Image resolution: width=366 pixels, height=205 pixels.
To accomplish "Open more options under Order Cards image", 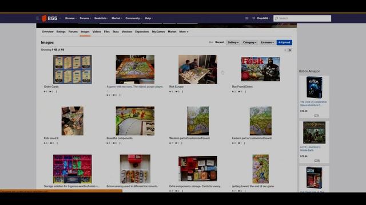I will point(57,92).
